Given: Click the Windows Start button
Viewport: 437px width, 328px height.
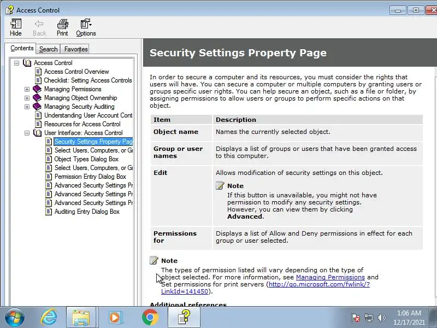Looking at the screenshot, I should (15, 318).
